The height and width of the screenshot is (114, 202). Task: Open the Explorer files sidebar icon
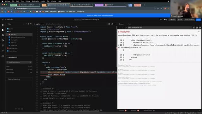click(x=3, y=30)
